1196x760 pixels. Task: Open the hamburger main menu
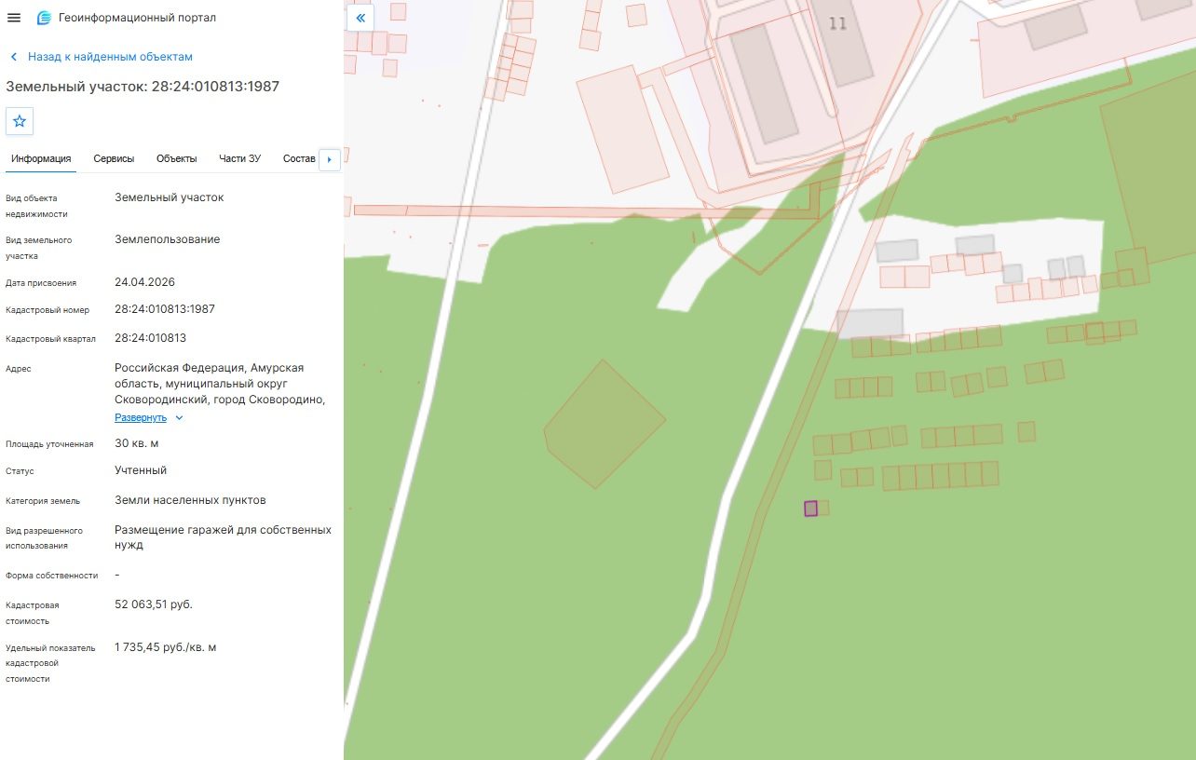pyautogui.click(x=14, y=18)
